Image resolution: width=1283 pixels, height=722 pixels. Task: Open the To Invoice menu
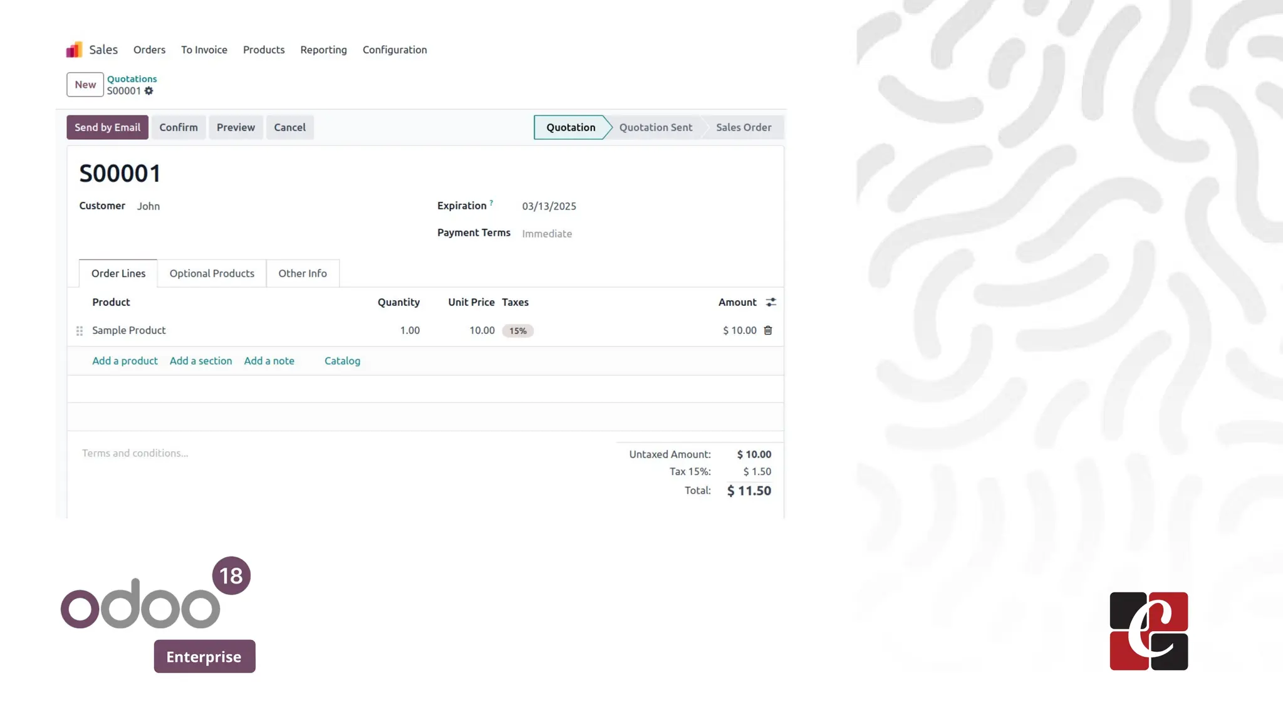[204, 50]
